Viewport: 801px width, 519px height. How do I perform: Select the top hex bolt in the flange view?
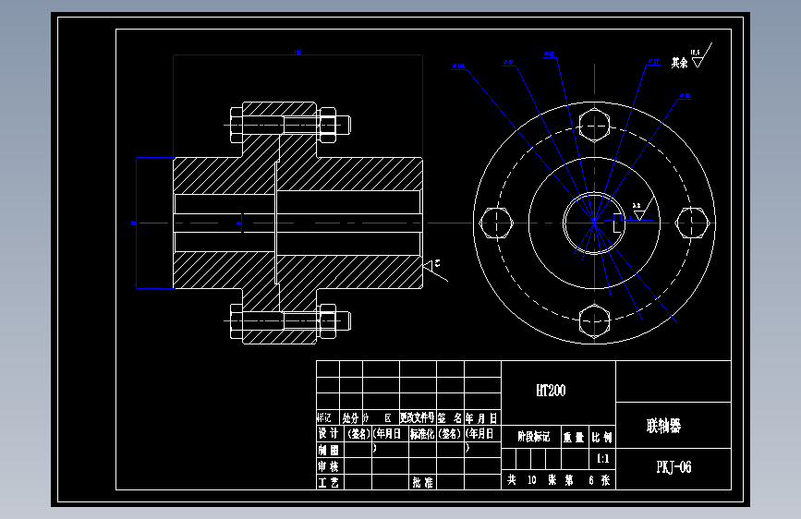[x=594, y=125]
